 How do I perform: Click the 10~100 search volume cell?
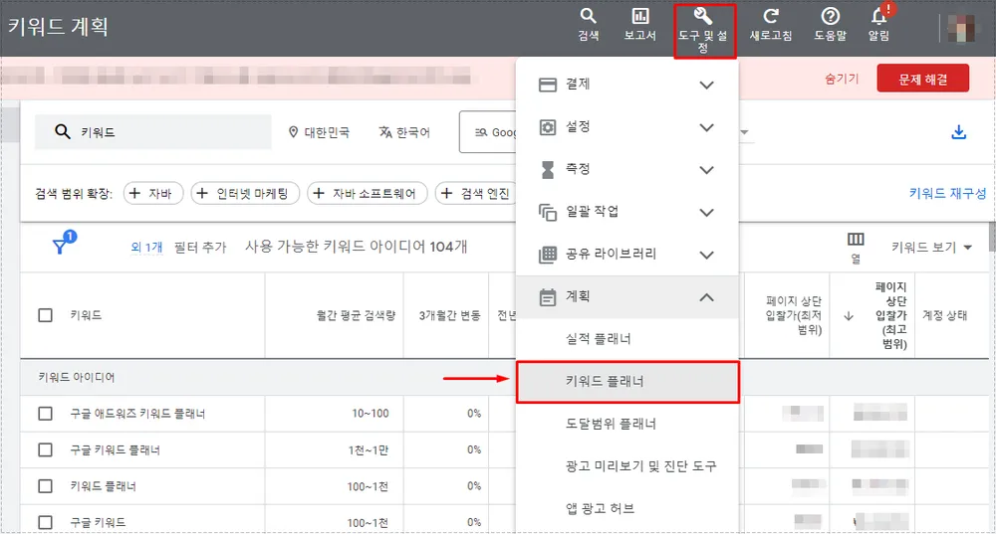pos(370,414)
